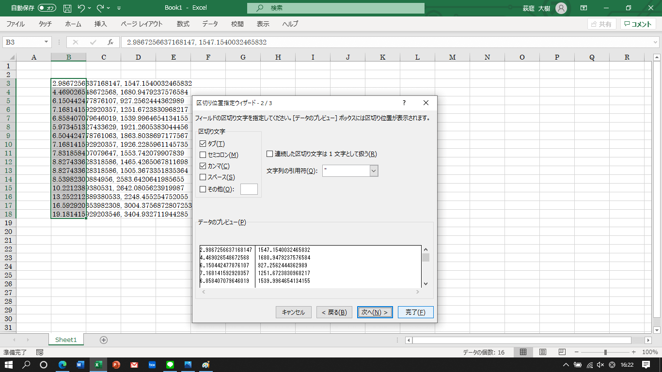Open the ファイル tab

(x=16, y=24)
